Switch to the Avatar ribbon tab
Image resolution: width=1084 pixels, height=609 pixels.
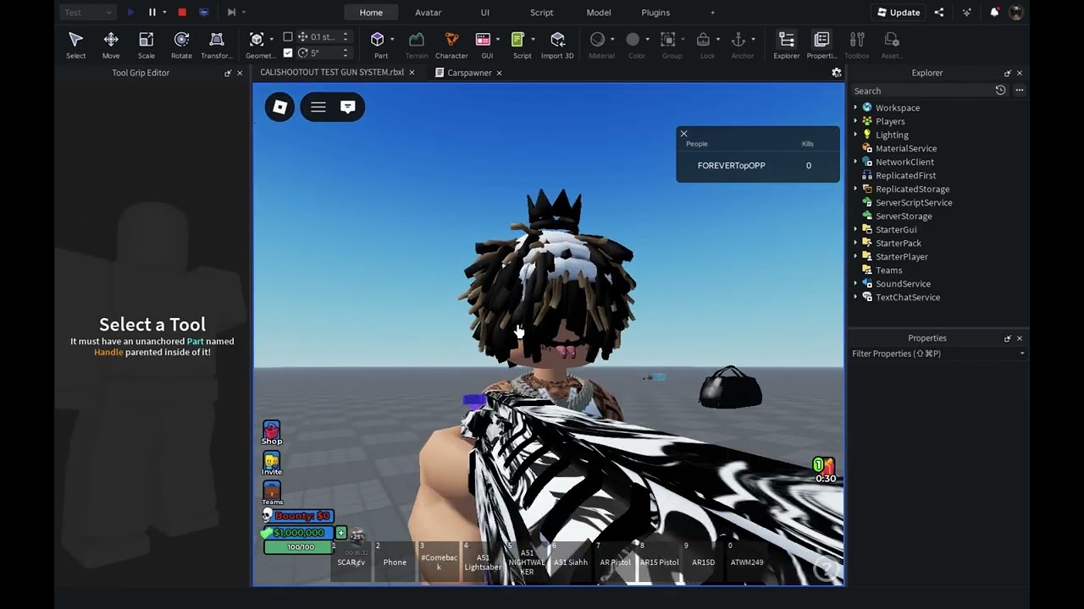coord(428,13)
